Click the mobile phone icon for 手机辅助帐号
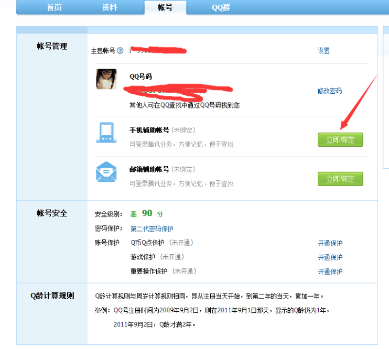389x349 pixels. click(x=106, y=133)
